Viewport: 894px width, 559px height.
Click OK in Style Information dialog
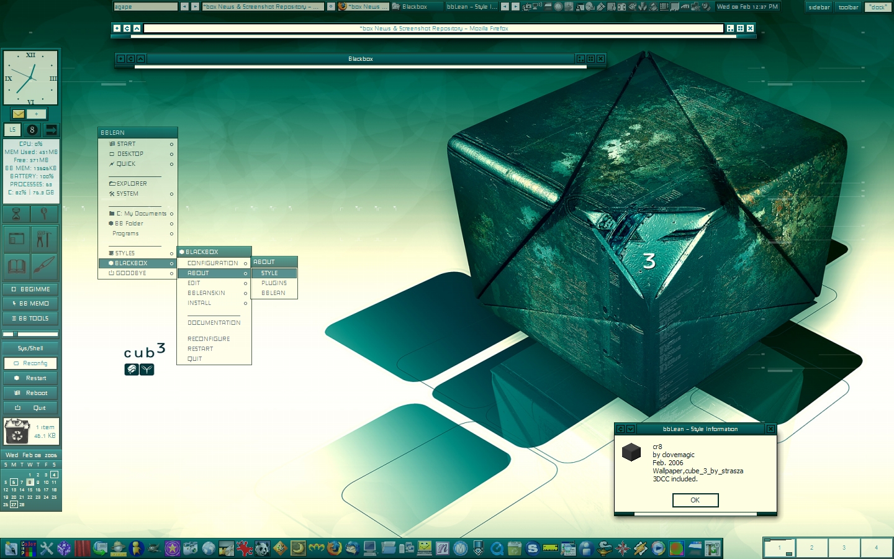(695, 500)
